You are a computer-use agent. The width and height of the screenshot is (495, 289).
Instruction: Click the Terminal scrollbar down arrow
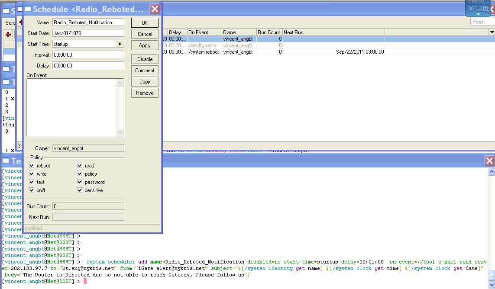(x=492, y=285)
